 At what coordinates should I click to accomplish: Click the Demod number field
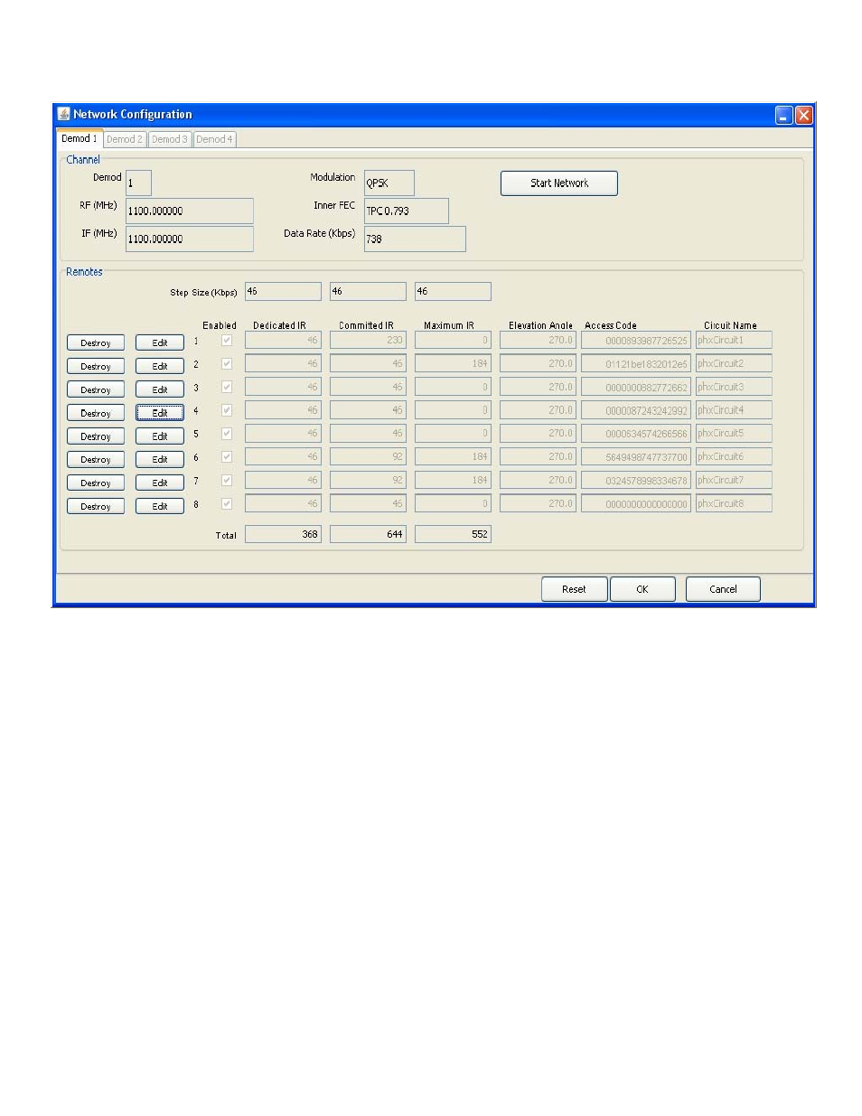click(x=138, y=183)
